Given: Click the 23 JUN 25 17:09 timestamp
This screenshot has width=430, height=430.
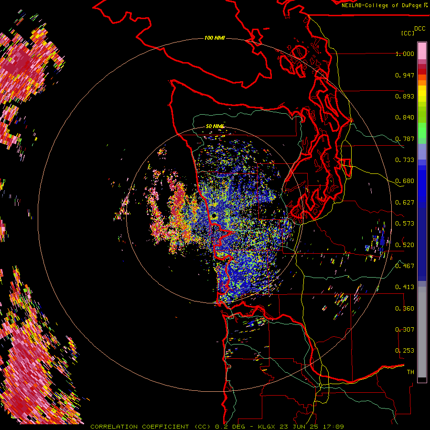Looking at the screenshot, I should pos(312,427).
